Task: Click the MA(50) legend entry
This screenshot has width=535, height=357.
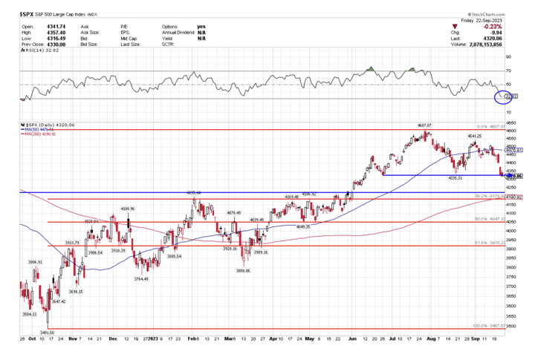Action: (38, 130)
